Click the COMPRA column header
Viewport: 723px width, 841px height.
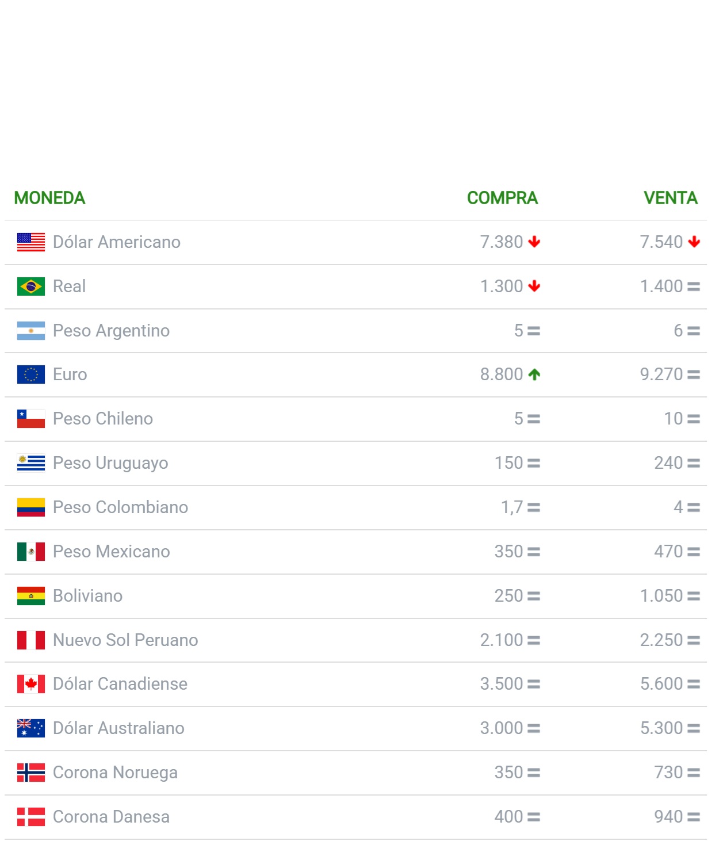click(x=502, y=198)
